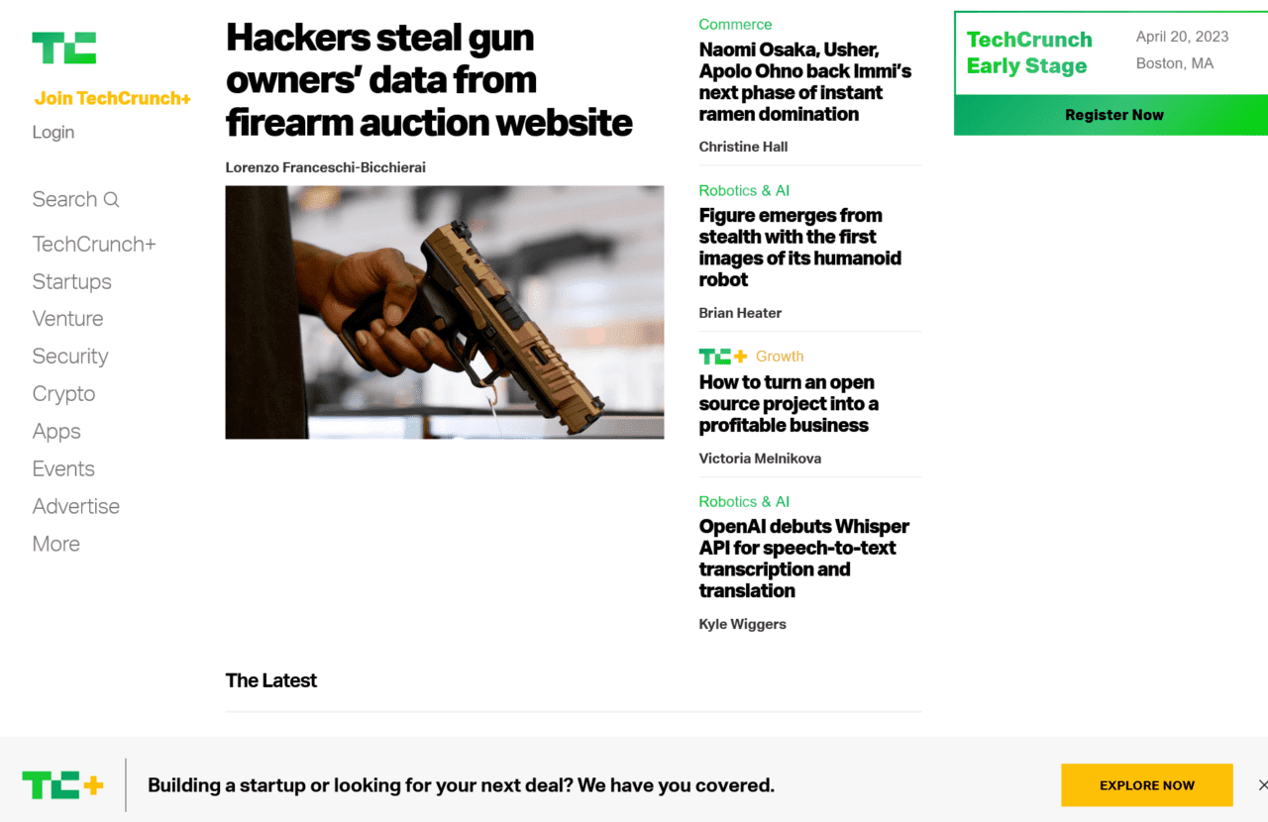Go to the Security section
This screenshot has width=1268, height=822.
pyautogui.click(x=69, y=356)
